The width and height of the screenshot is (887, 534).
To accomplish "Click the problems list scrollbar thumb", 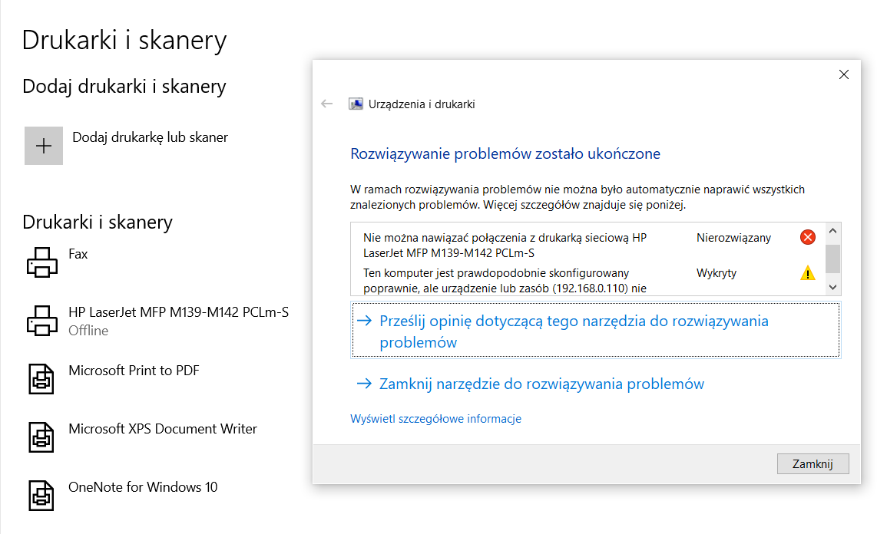I will point(832,259).
